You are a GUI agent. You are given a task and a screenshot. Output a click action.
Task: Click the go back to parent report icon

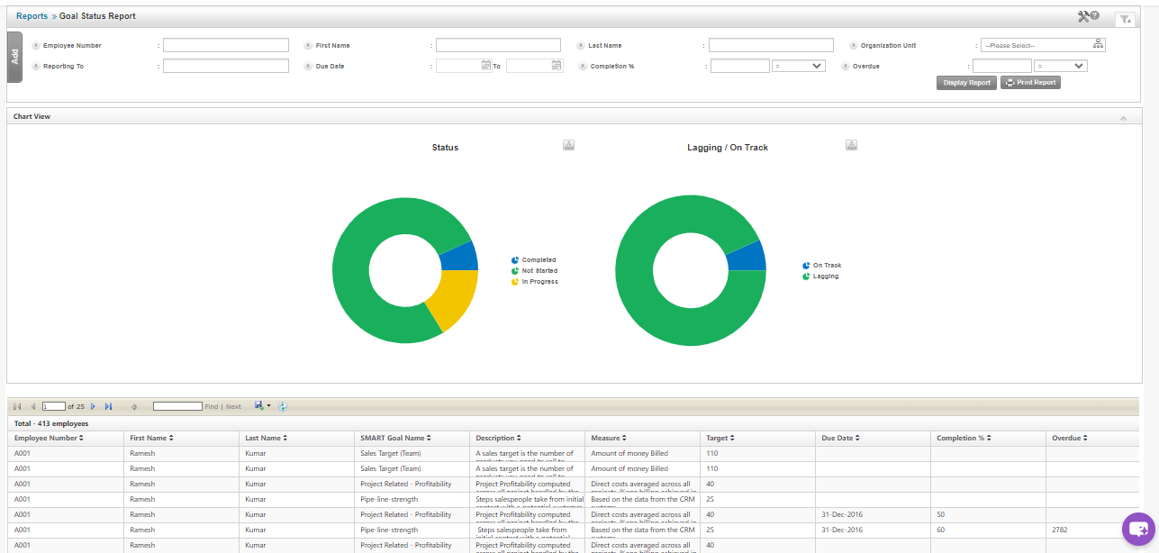tap(134, 407)
